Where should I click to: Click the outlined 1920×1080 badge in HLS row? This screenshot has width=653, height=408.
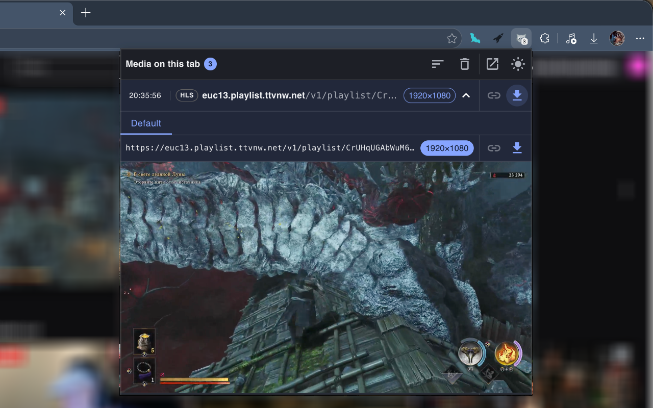pyautogui.click(x=430, y=96)
